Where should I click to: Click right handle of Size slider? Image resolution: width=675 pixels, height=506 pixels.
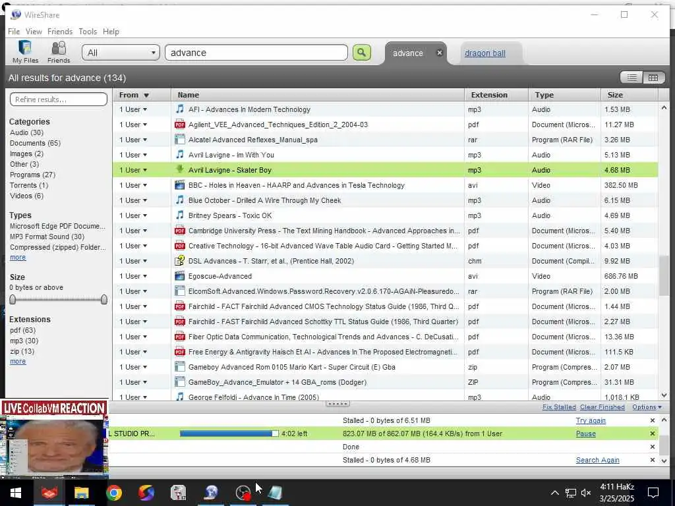point(103,300)
